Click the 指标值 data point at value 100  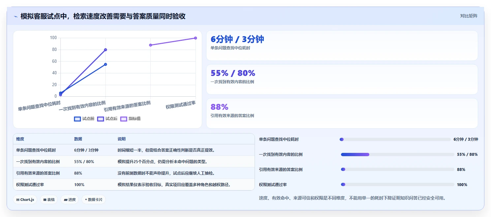click(196, 38)
